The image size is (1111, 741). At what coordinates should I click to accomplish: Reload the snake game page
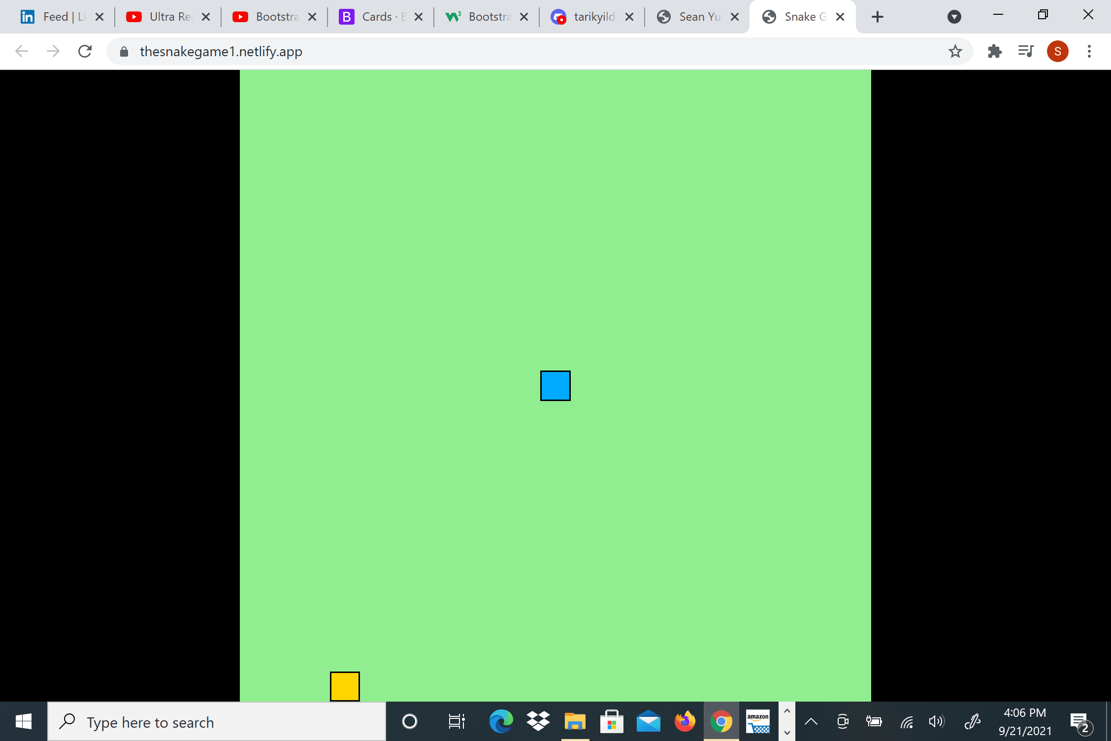click(85, 51)
